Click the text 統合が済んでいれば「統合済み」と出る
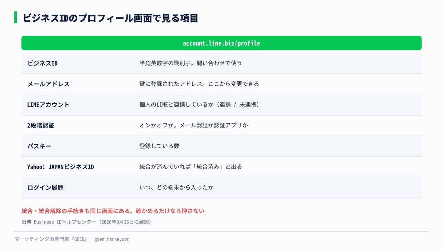 (x=191, y=166)
